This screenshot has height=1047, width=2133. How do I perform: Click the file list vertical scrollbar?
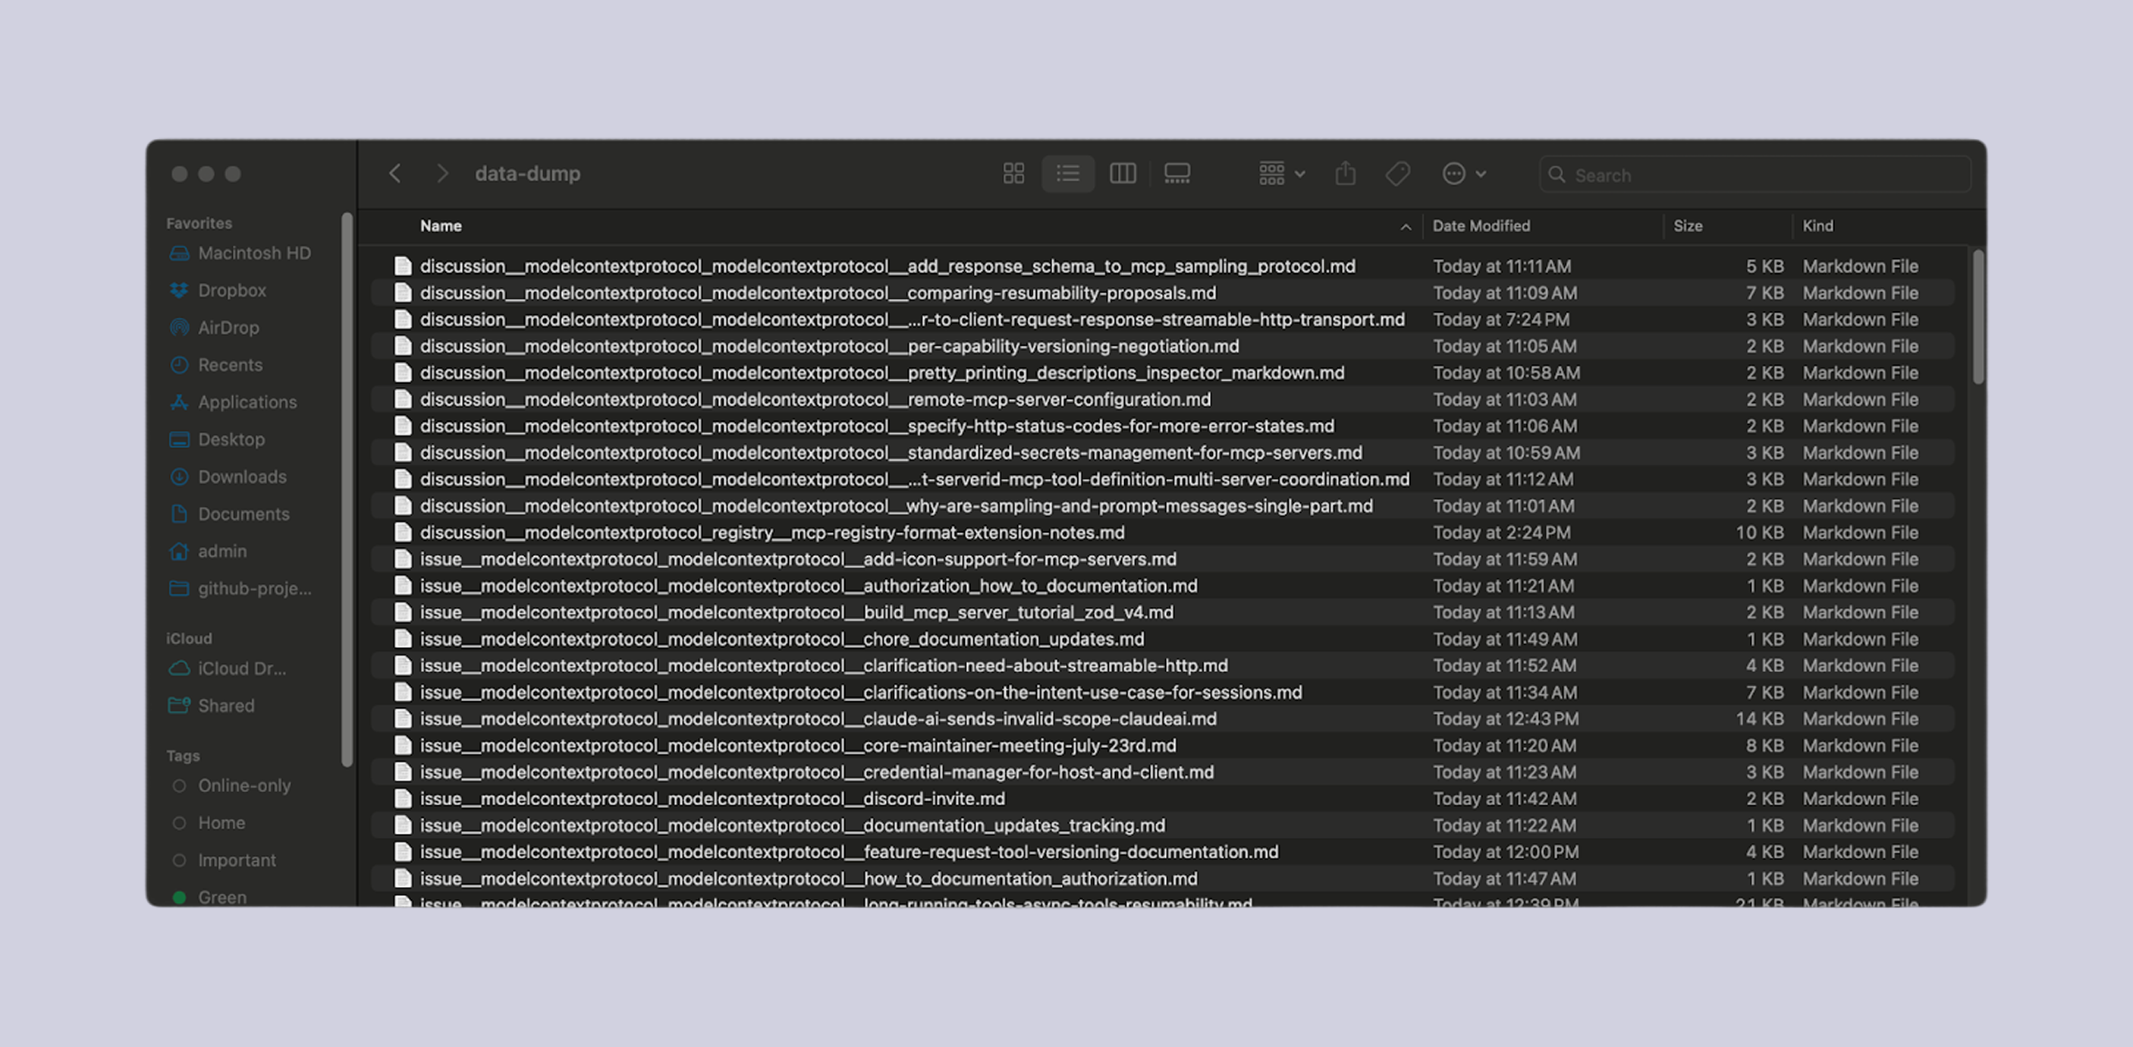[x=1978, y=317]
